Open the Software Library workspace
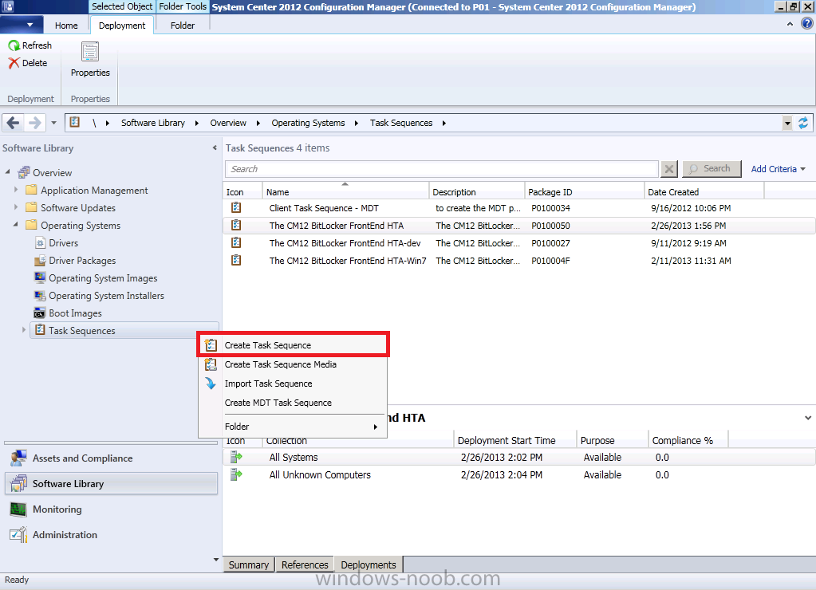The width and height of the screenshot is (816, 590). click(x=112, y=483)
